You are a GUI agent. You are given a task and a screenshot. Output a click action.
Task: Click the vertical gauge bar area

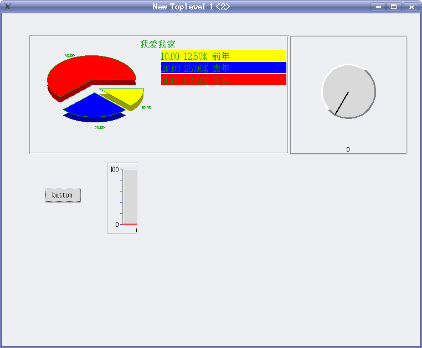click(130, 196)
